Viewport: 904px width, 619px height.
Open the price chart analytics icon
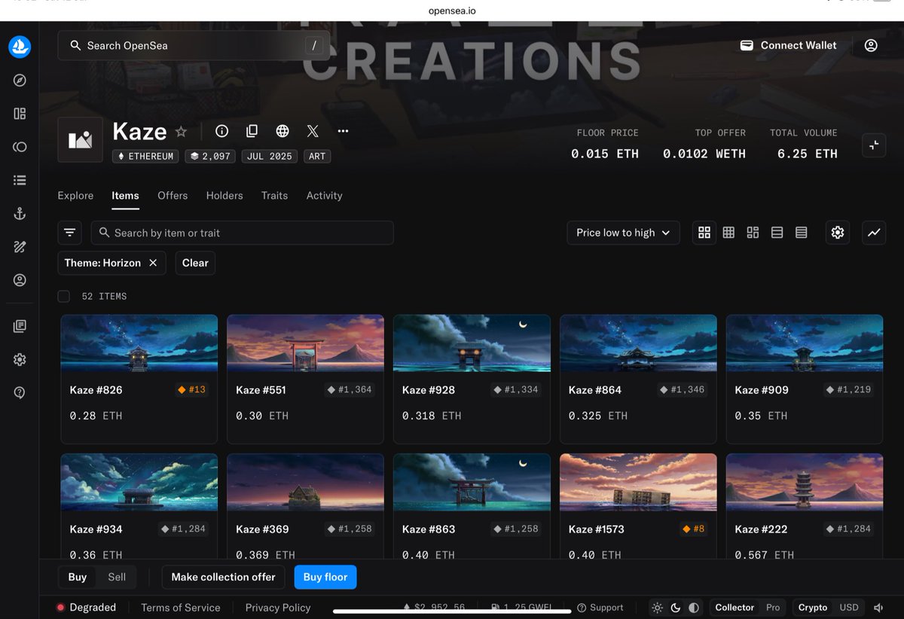pos(874,233)
